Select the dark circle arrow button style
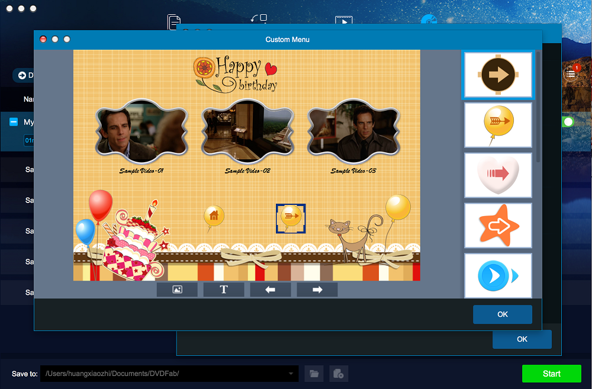This screenshot has height=389, width=592. point(498,75)
